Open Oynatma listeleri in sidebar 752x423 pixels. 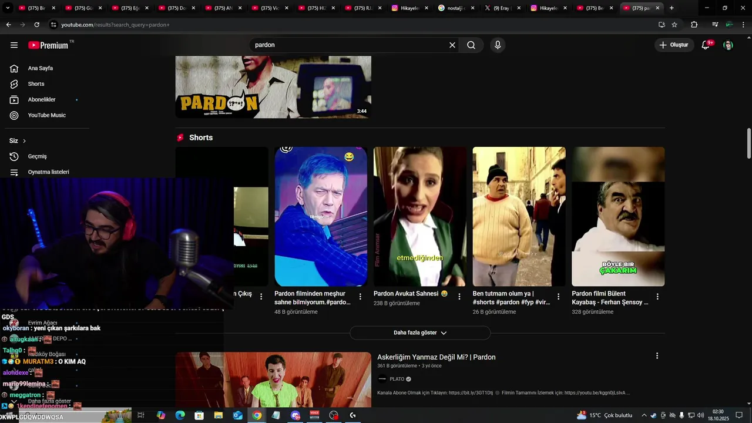pyautogui.click(x=48, y=172)
